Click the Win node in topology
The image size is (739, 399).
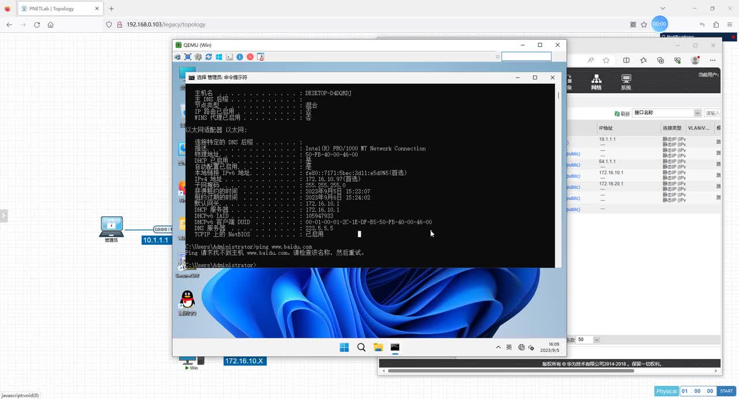point(191,363)
